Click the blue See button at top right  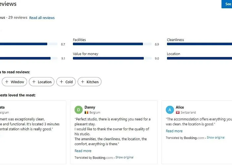(227, 4)
